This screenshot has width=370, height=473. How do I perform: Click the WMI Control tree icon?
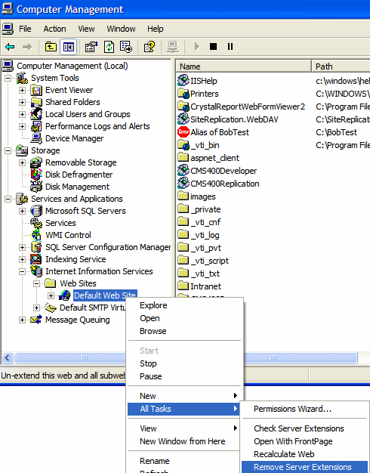pyautogui.click(x=36, y=235)
